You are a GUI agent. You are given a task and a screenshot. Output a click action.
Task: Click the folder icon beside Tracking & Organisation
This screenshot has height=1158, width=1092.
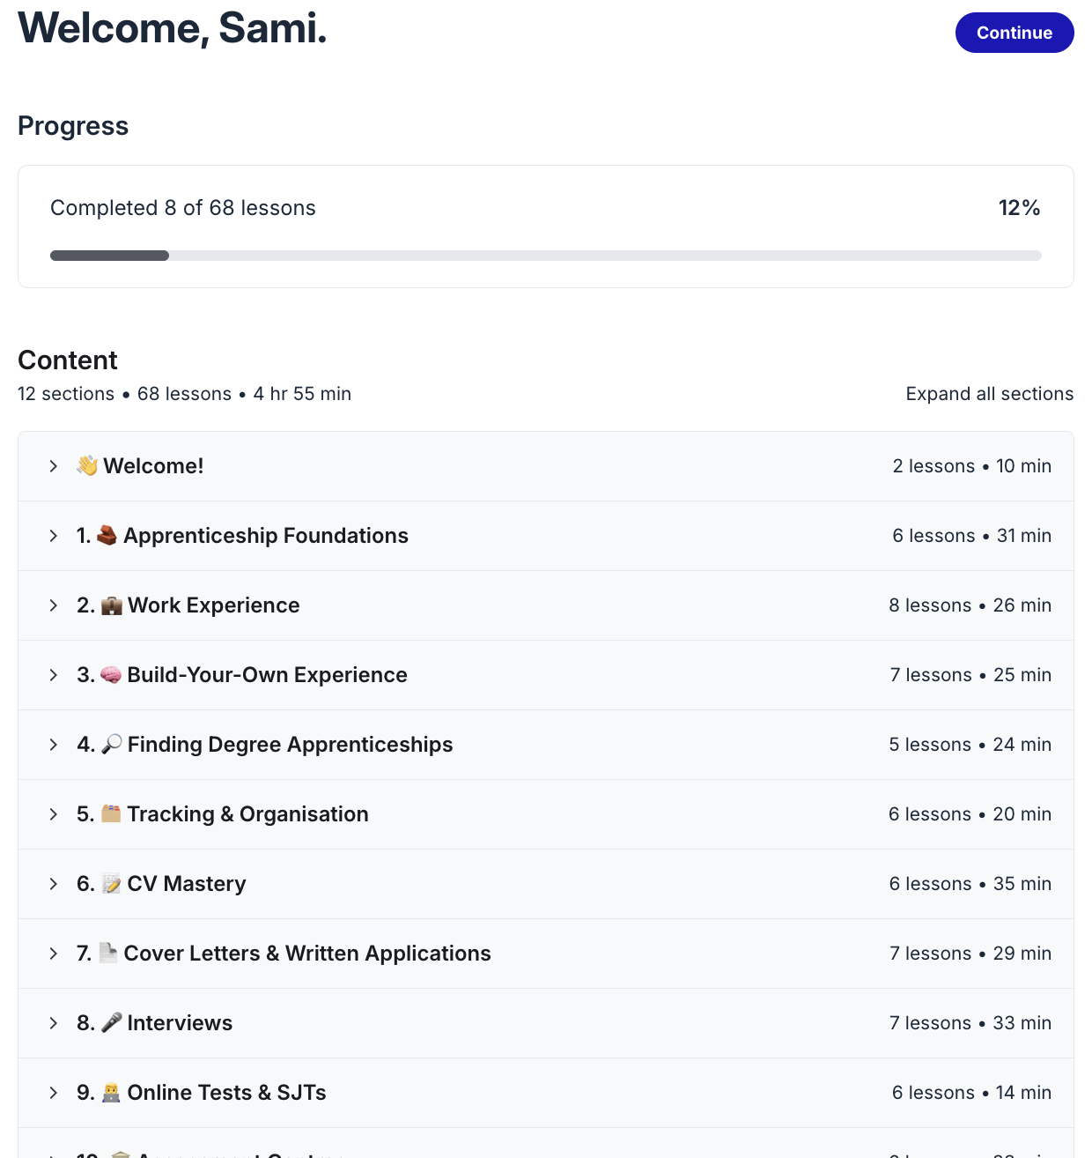click(x=111, y=813)
